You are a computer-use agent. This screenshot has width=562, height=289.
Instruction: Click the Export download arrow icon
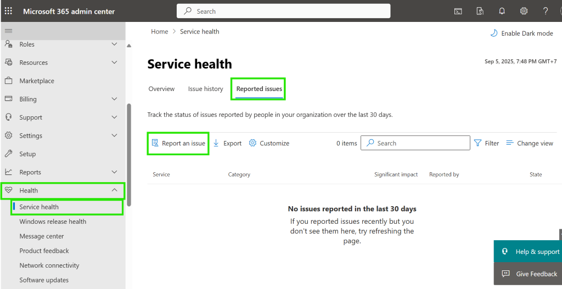coord(216,143)
